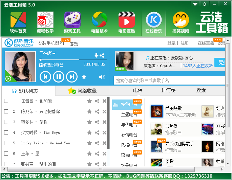Check the box for 王菲 - 愿
Screen dimensions: 232x180
tap(6, 154)
